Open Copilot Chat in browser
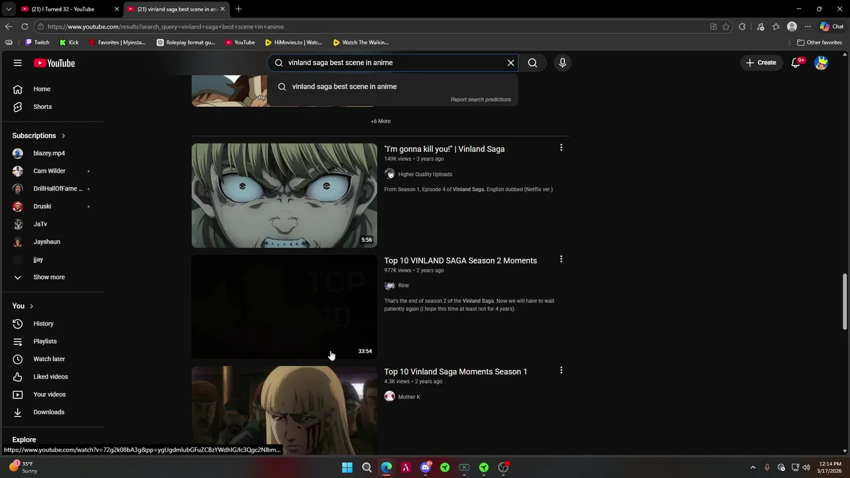This screenshot has height=478, width=850. (831, 27)
